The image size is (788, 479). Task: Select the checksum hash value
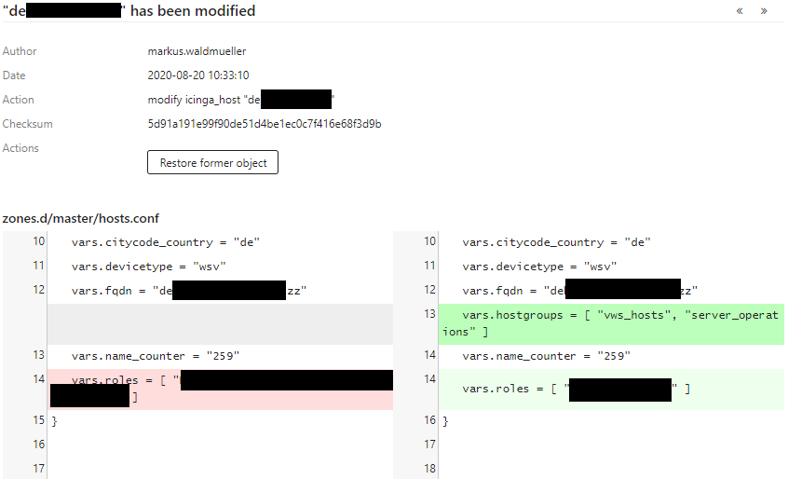[265, 124]
